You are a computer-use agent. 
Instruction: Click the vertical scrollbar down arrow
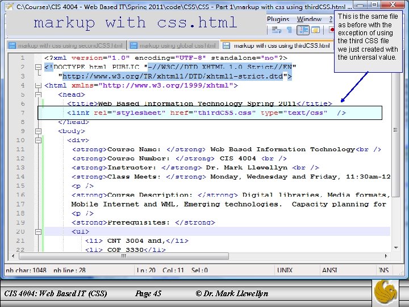pyautogui.click(x=396, y=248)
